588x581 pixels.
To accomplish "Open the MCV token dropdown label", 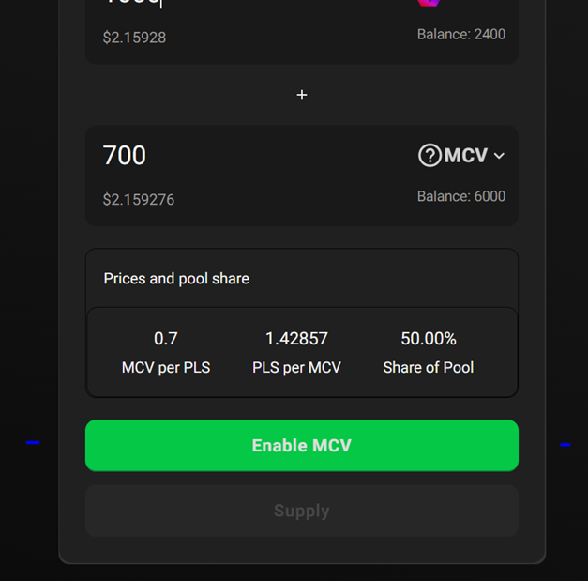I will 466,155.
